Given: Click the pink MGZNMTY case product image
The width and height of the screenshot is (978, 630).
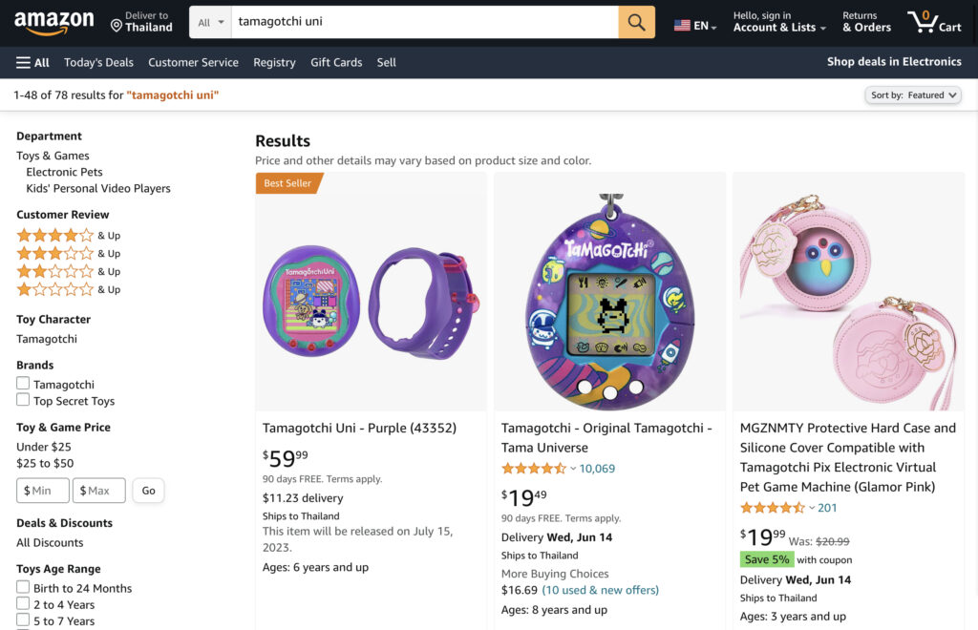Looking at the screenshot, I should coord(848,291).
